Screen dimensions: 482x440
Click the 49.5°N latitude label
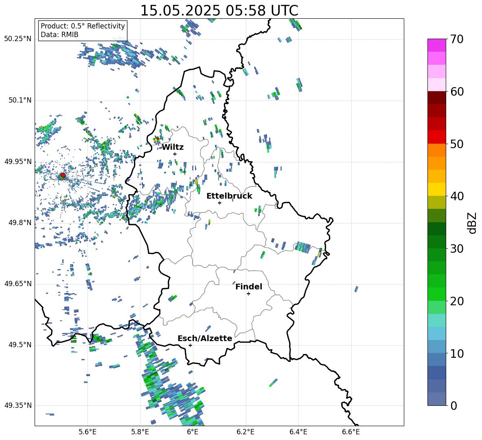20,345
